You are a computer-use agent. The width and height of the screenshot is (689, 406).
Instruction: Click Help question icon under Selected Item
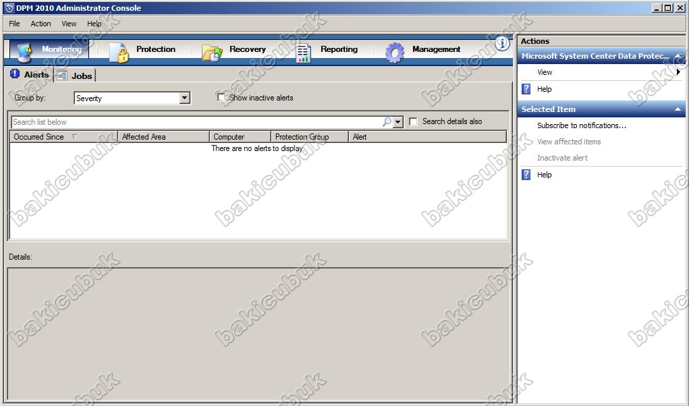pyautogui.click(x=526, y=175)
